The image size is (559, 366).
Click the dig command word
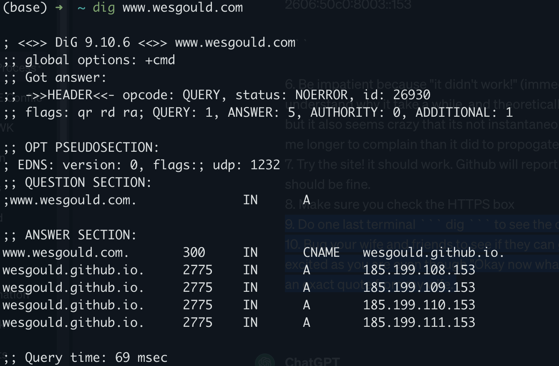pos(104,8)
